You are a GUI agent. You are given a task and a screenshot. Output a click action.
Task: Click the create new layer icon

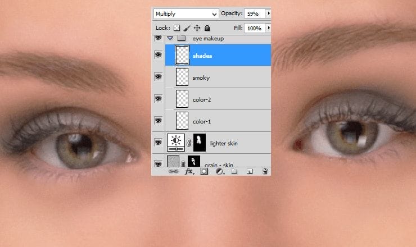coord(250,172)
